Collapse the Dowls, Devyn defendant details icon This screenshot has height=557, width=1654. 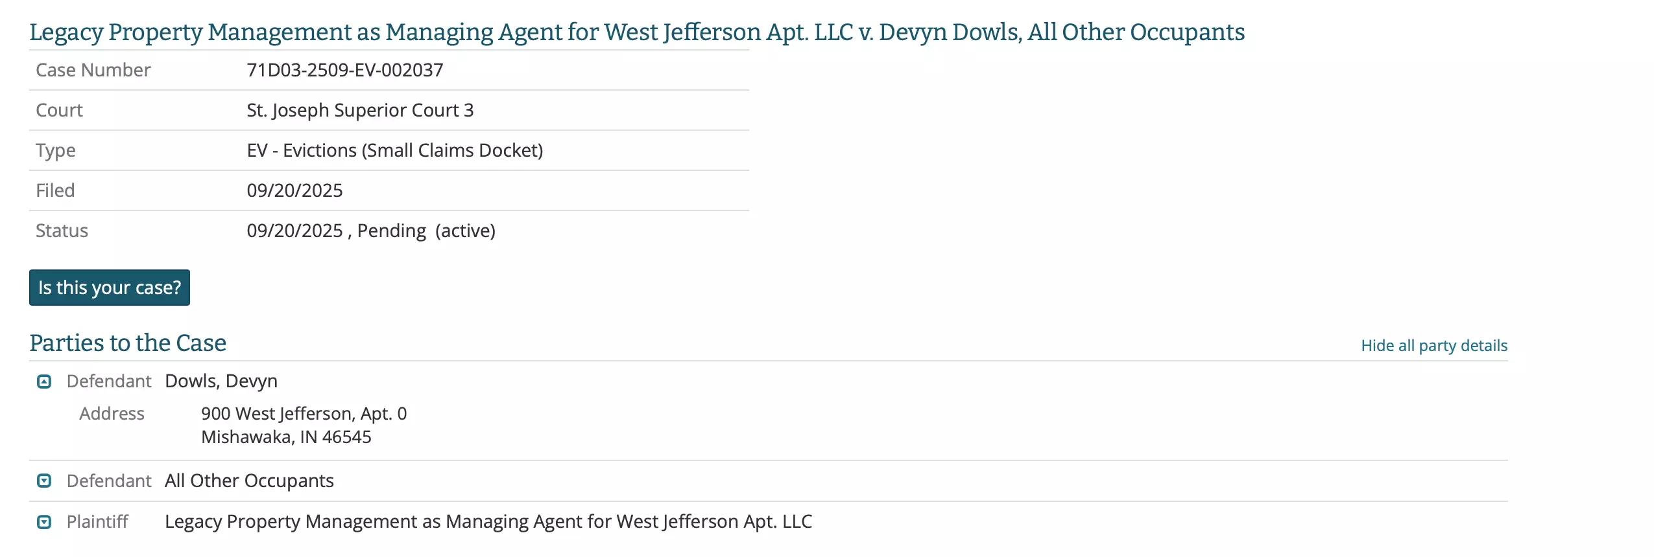pos(44,381)
